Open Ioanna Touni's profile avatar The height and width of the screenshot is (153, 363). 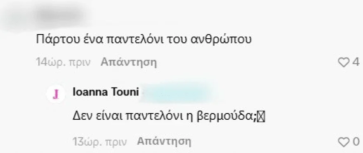tap(56, 94)
